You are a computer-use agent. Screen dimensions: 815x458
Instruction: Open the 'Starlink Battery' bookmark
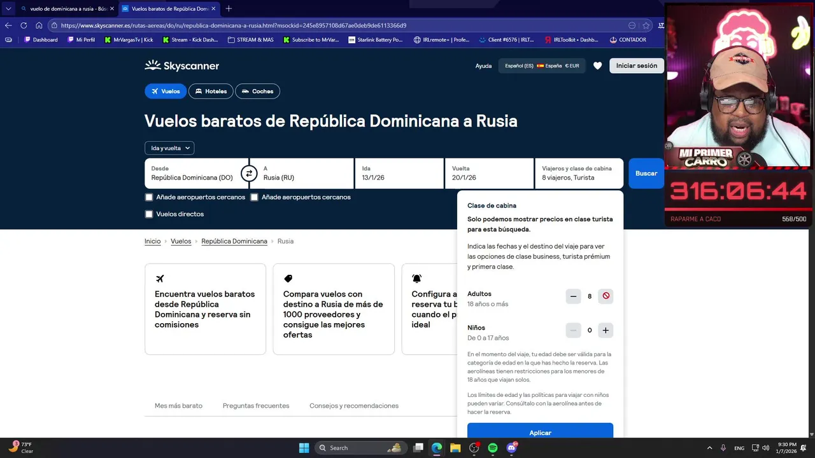point(376,39)
